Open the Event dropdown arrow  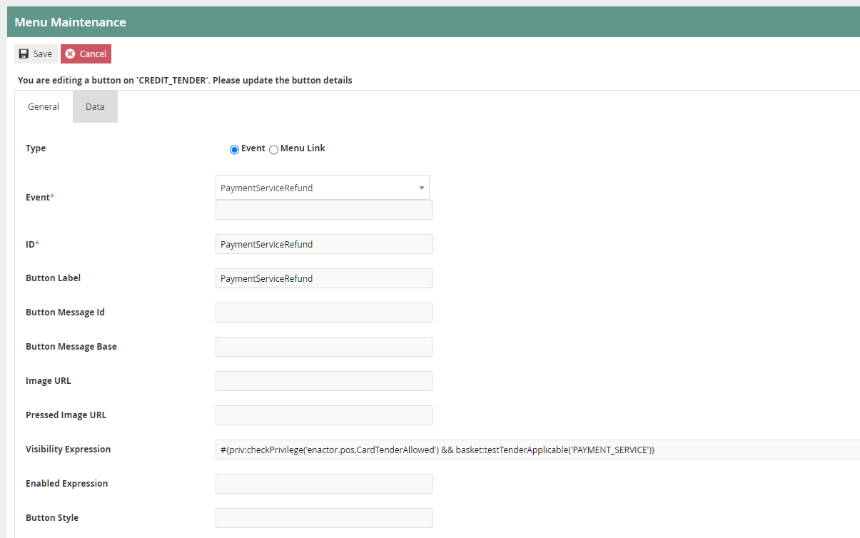(422, 187)
